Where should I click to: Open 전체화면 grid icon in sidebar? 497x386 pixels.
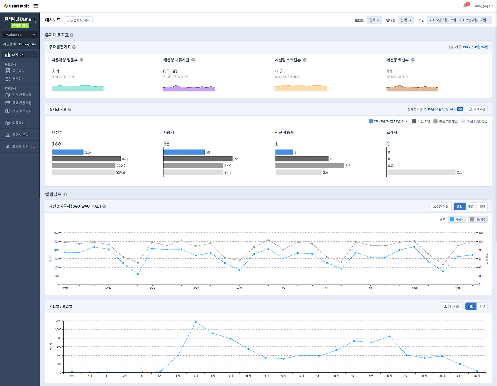pos(7,79)
